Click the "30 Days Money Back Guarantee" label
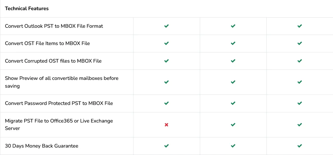The width and height of the screenshot is (333, 155). [x=42, y=146]
